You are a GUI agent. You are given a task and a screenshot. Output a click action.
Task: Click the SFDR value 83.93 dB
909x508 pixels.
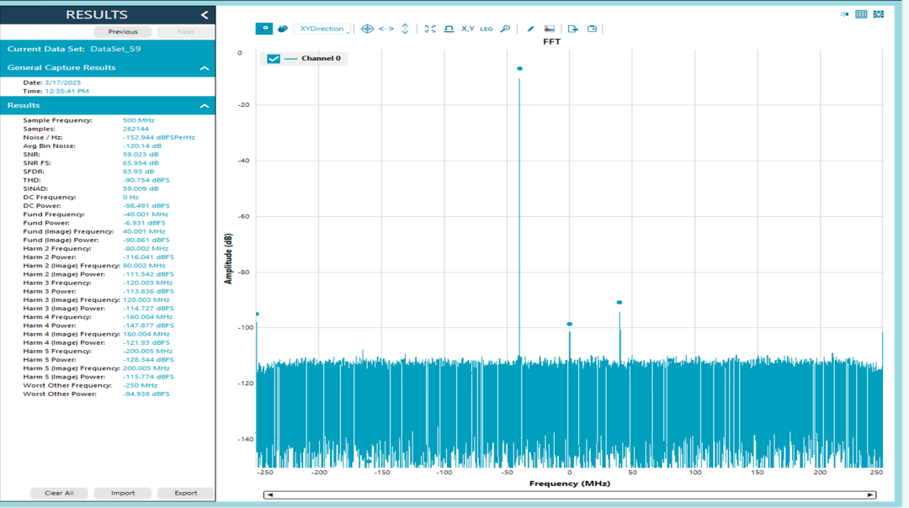pos(139,172)
